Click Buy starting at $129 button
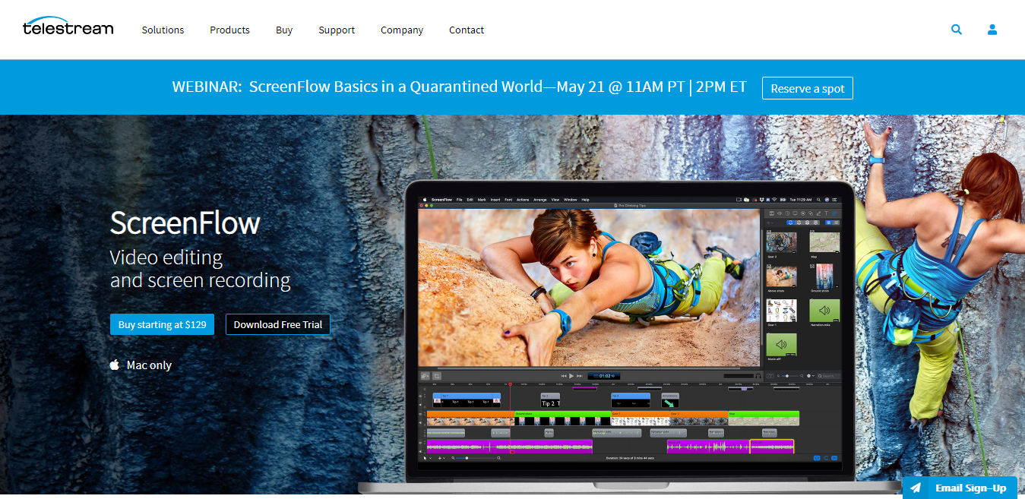This screenshot has height=499, width=1025. (x=162, y=324)
